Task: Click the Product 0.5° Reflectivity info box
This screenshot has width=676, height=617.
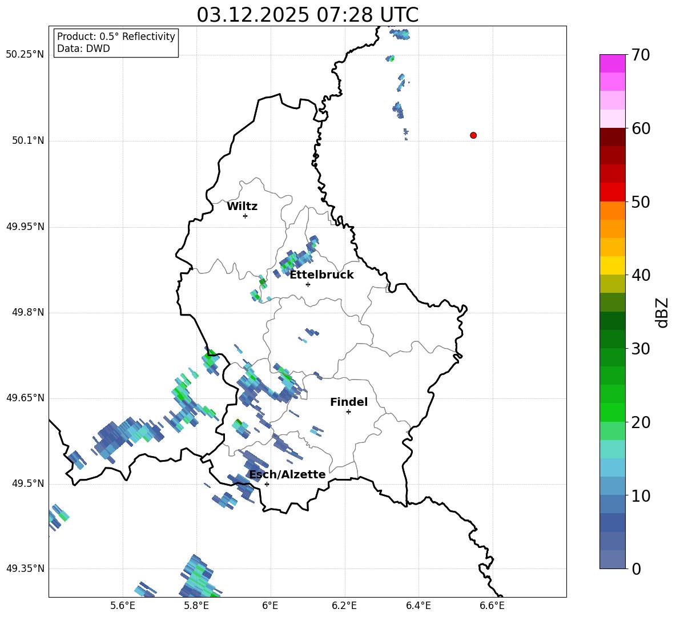Action: 116,42
